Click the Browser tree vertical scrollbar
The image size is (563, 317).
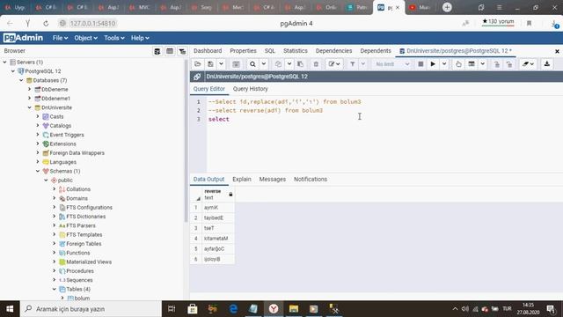click(x=186, y=140)
